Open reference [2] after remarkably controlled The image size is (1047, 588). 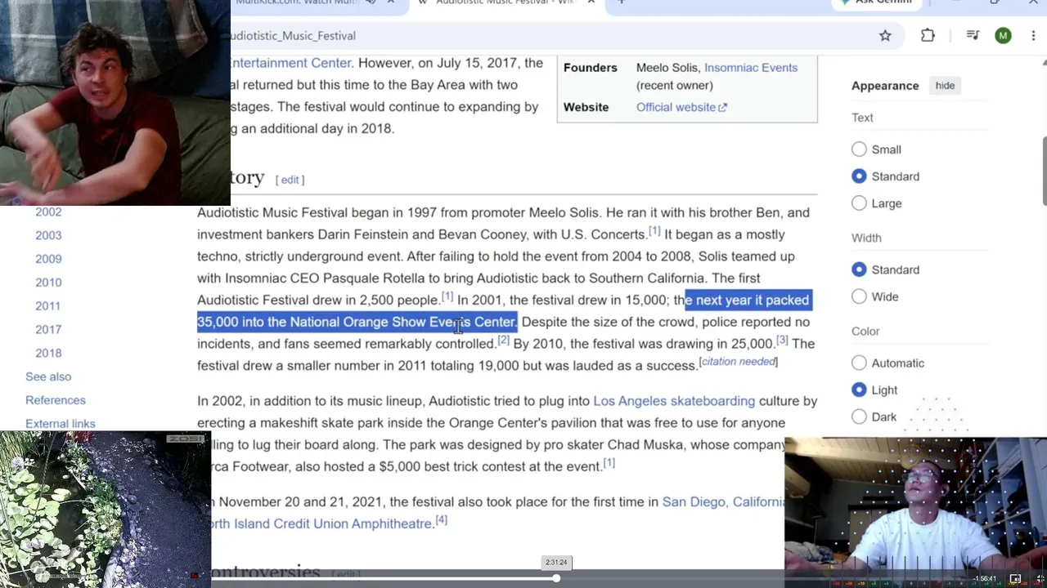pos(503,340)
